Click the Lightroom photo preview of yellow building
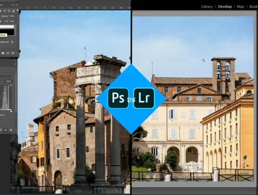 point(193,99)
